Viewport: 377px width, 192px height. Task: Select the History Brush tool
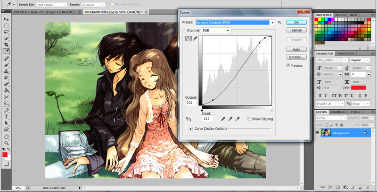6,78
